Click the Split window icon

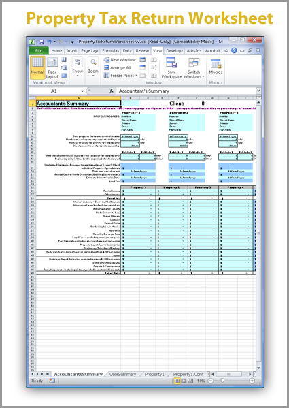point(143,60)
